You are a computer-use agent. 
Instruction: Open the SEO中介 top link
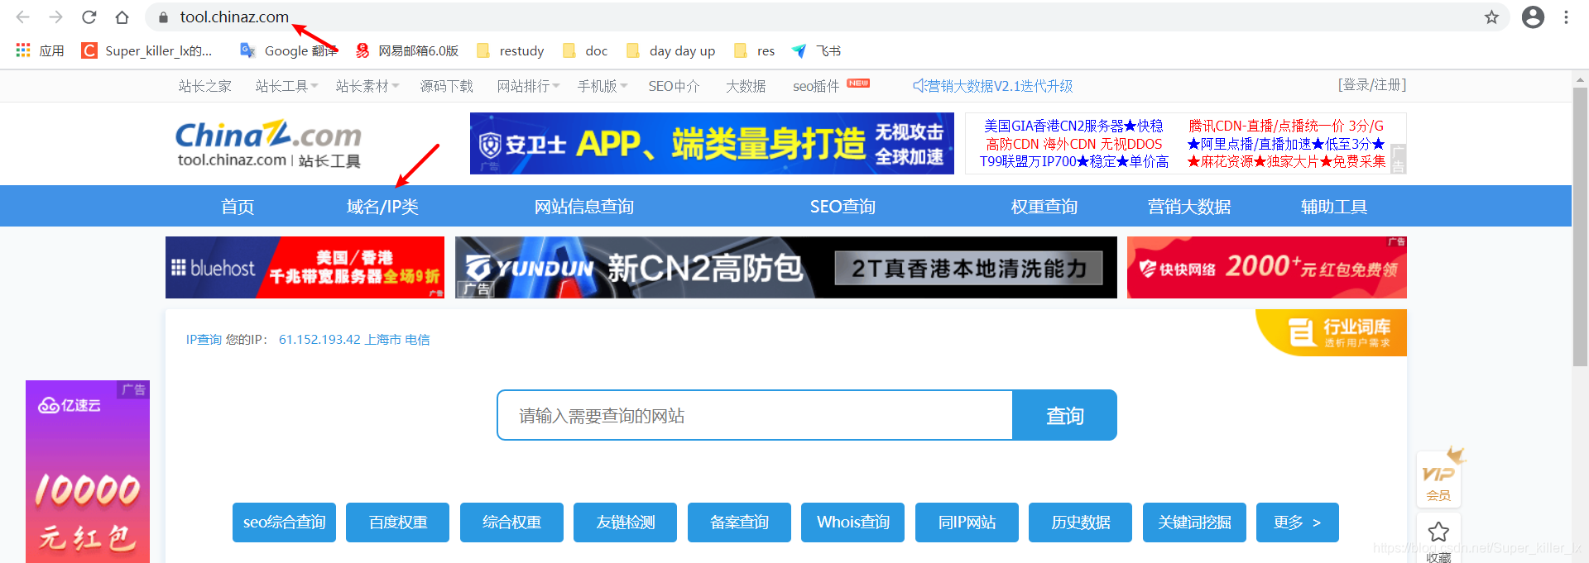click(674, 86)
